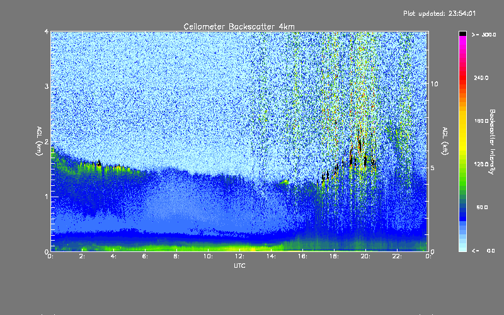504x315 pixels.
Task: Click the final '0:' tick after '22:'
Action: (x=428, y=256)
